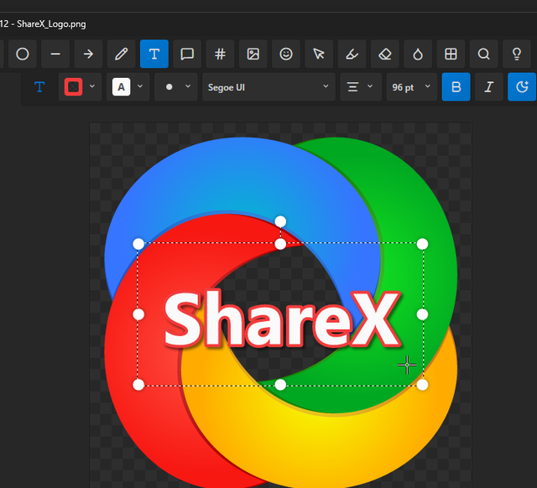The height and width of the screenshot is (488, 537).
Task: Open the 96 pt font size dropdown
Action: 412,87
